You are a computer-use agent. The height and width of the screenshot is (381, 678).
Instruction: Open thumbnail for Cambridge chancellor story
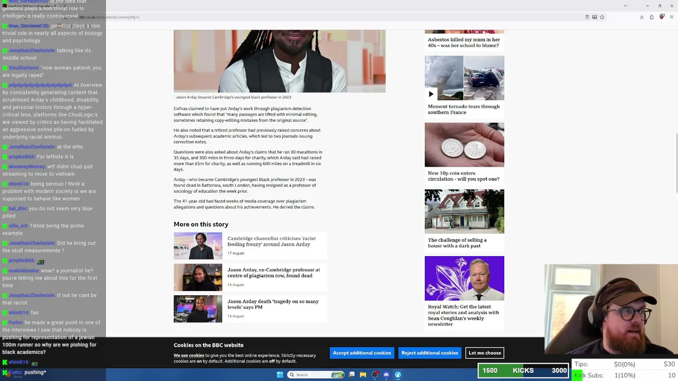point(198,246)
